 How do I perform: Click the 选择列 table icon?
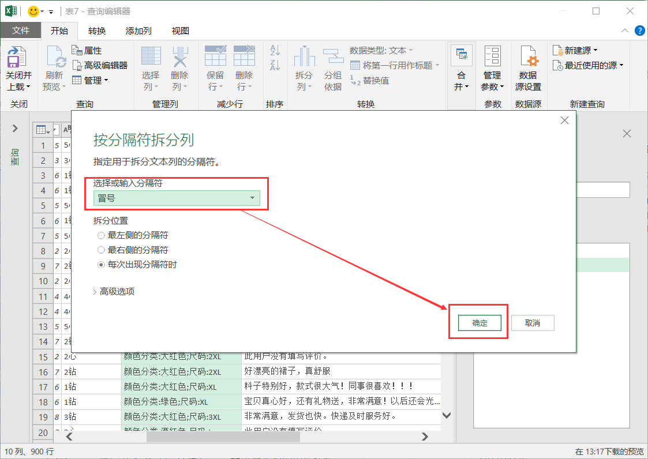tap(151, 56)
